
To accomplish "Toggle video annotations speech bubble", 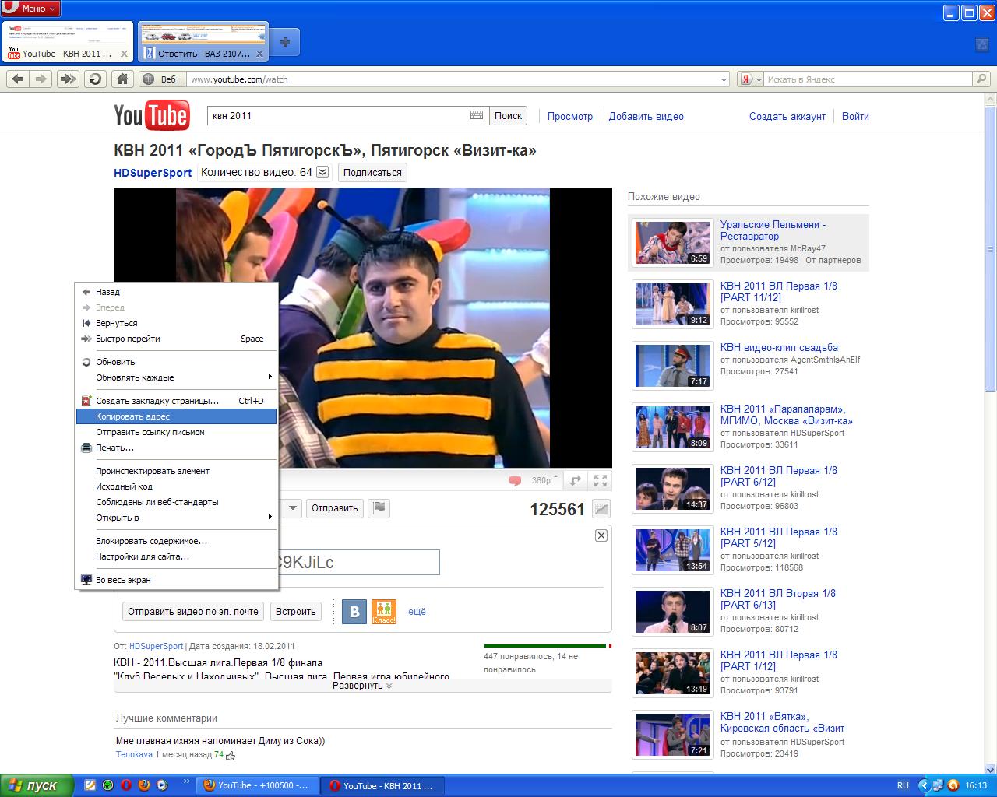I will click(x=515, y=481).
